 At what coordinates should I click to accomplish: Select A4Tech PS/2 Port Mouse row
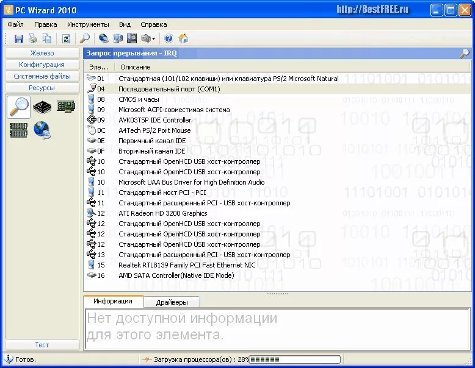pyautogui.click(x=277, y=130)
